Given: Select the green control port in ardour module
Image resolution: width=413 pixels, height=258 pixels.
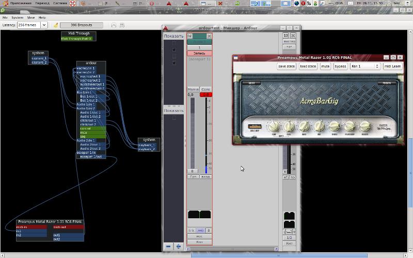Looking at the screenshot, I should pos(93,128).
